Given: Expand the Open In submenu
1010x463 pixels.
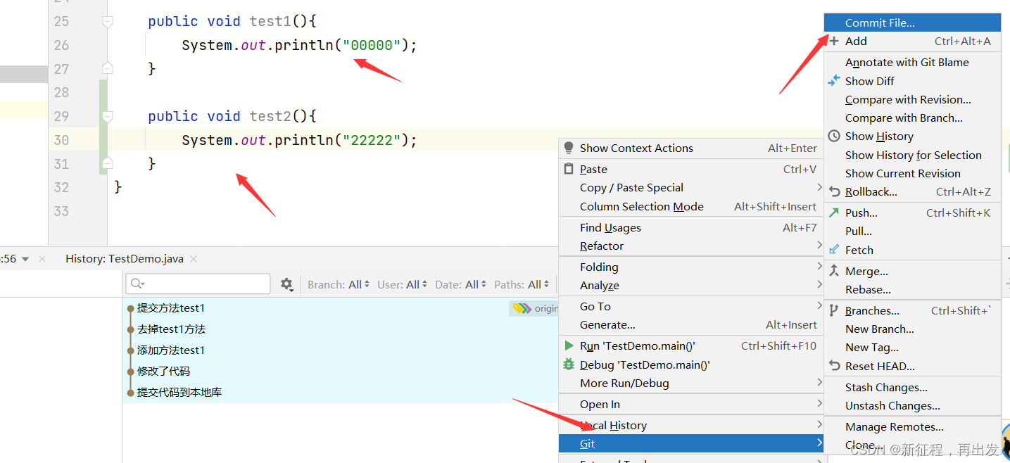Looking at the screenshot, I should pos(690,404).
